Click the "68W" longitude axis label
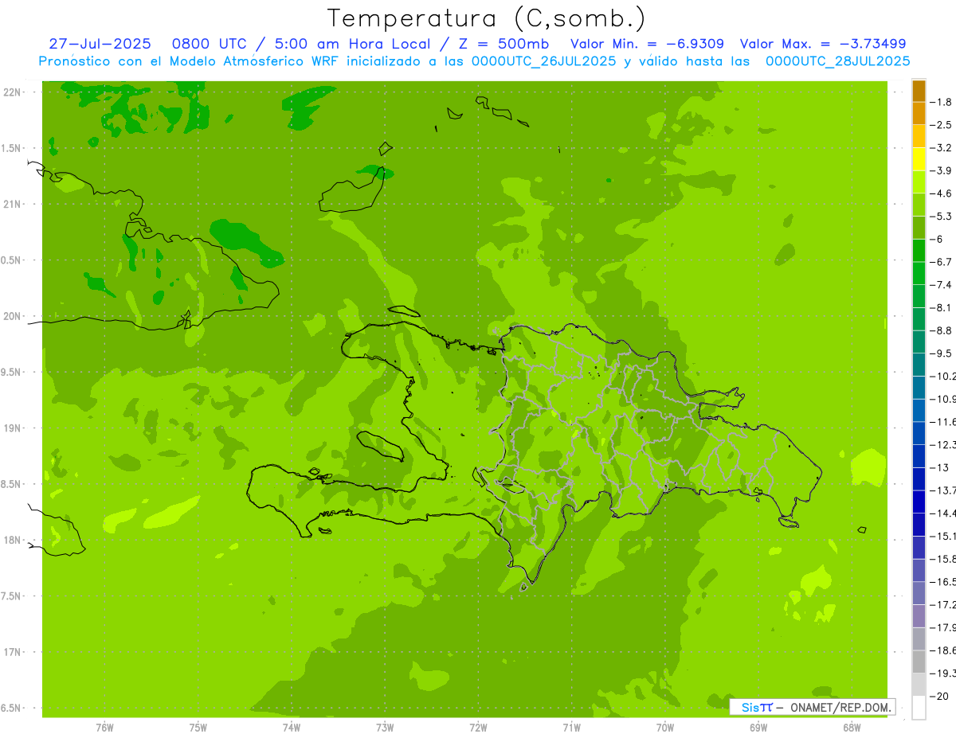Viewport: 956px width, 738px height. [x=852, y=727]
